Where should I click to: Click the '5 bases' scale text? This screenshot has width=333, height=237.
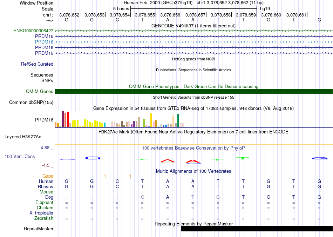coord(121,9)
